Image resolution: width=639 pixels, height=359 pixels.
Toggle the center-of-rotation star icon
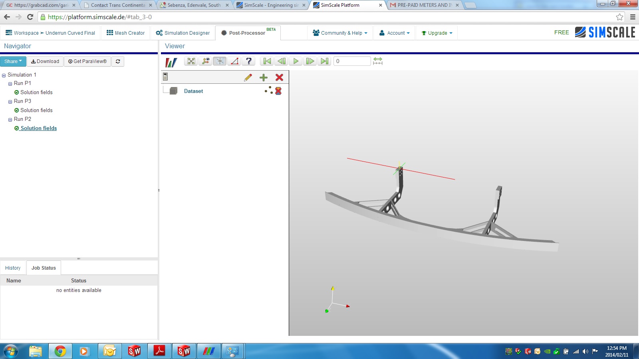(x=220, y=61)
